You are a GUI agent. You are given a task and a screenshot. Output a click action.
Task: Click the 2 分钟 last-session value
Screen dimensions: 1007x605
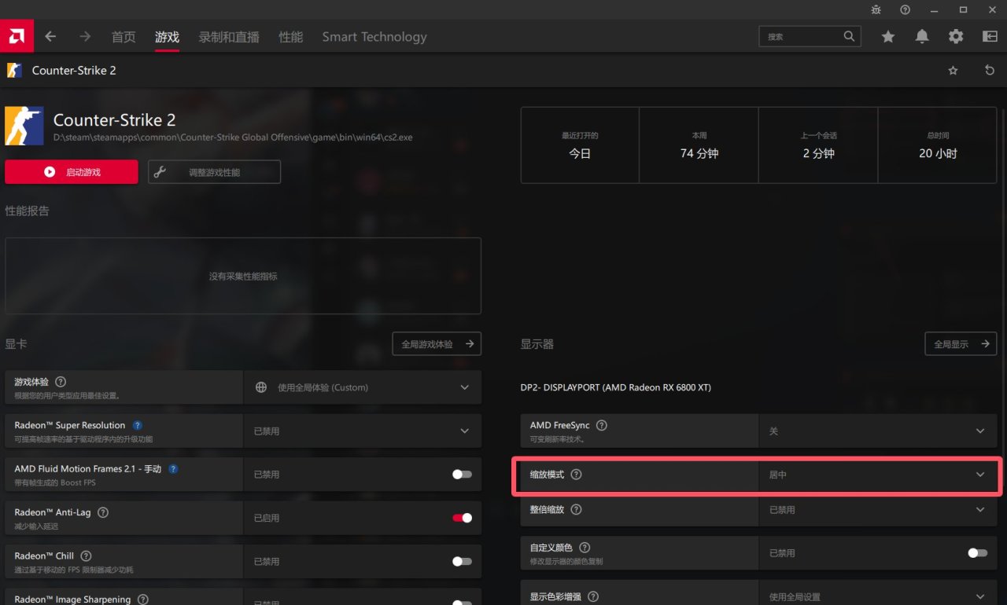point(819,154)
